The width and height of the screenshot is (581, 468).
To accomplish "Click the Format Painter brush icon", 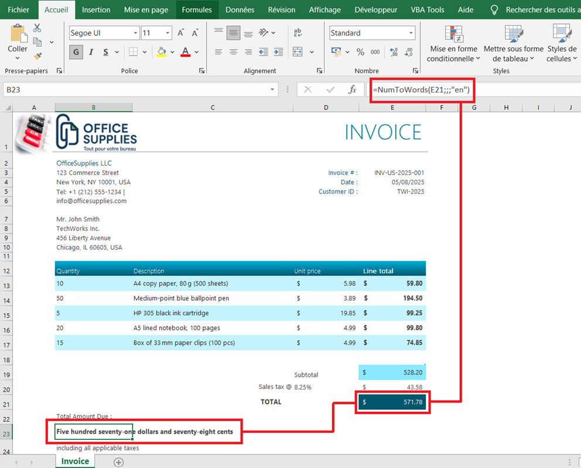I will click(x=37, y=56).
